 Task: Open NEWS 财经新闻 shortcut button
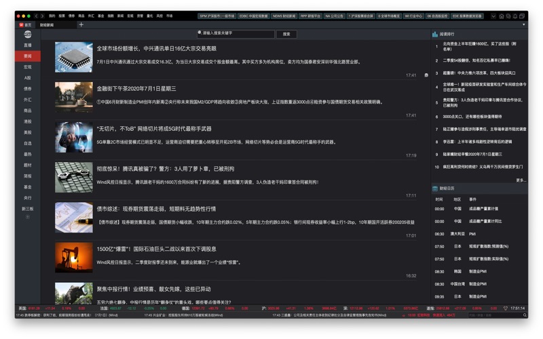(284, 16)
